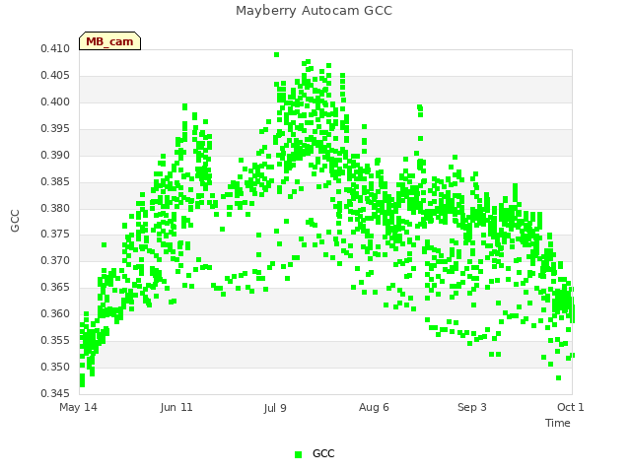Image resolution: width=631 pixels, height=473 pixels.
Task: Click the 0.405 y-axis value
Action: point(55,75)
